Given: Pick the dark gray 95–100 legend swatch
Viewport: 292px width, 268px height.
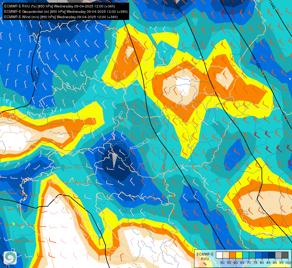Looking at the screenshot, I should point(285,255).
